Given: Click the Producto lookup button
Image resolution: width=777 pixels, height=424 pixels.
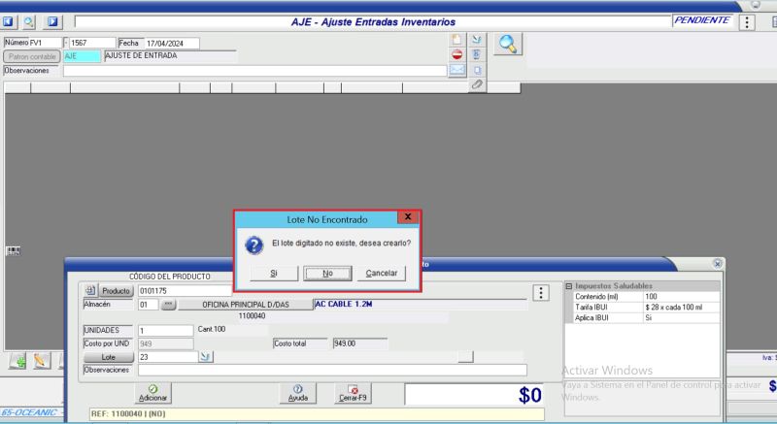Looking at the screenshot, I should [x=116, y=289].
